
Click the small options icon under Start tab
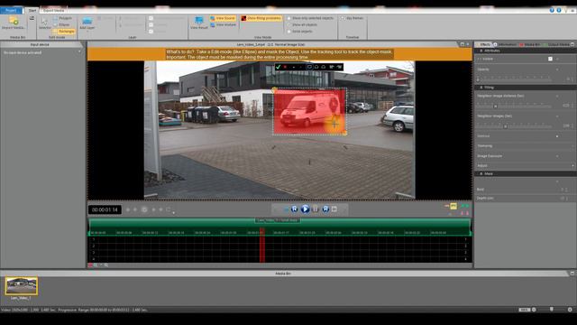pos(32,18)
